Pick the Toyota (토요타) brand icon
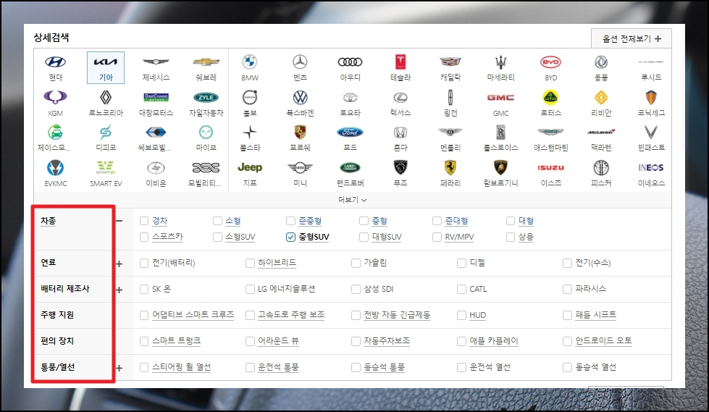The height and width of the screenshot is (412, 709). [350, 97]
